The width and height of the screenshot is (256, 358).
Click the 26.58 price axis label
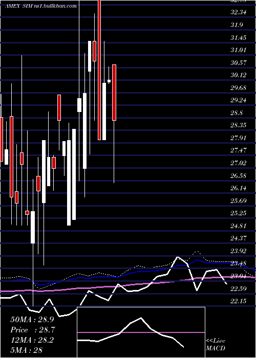[x=239, y=176]
